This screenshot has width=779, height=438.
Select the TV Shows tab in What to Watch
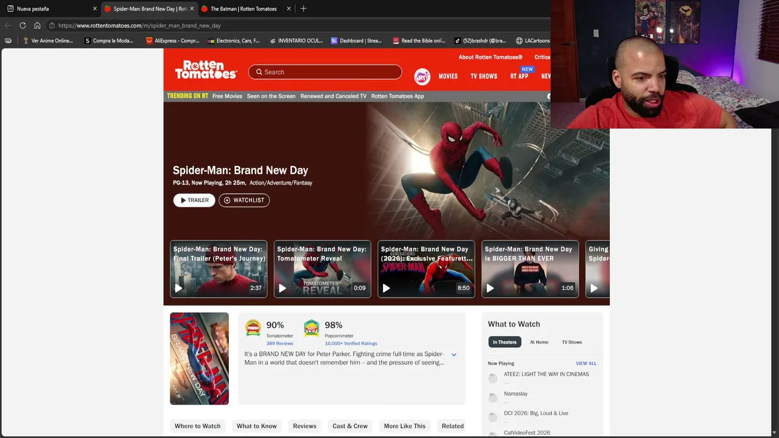coord(572,342)
